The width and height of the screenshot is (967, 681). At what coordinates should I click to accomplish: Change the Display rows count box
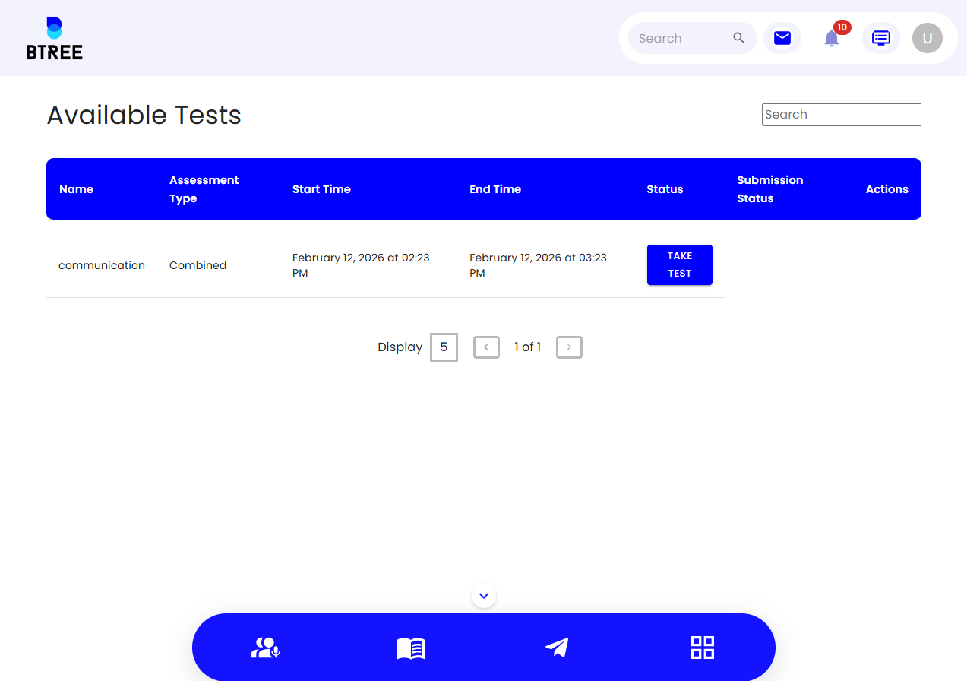point(444,347)
